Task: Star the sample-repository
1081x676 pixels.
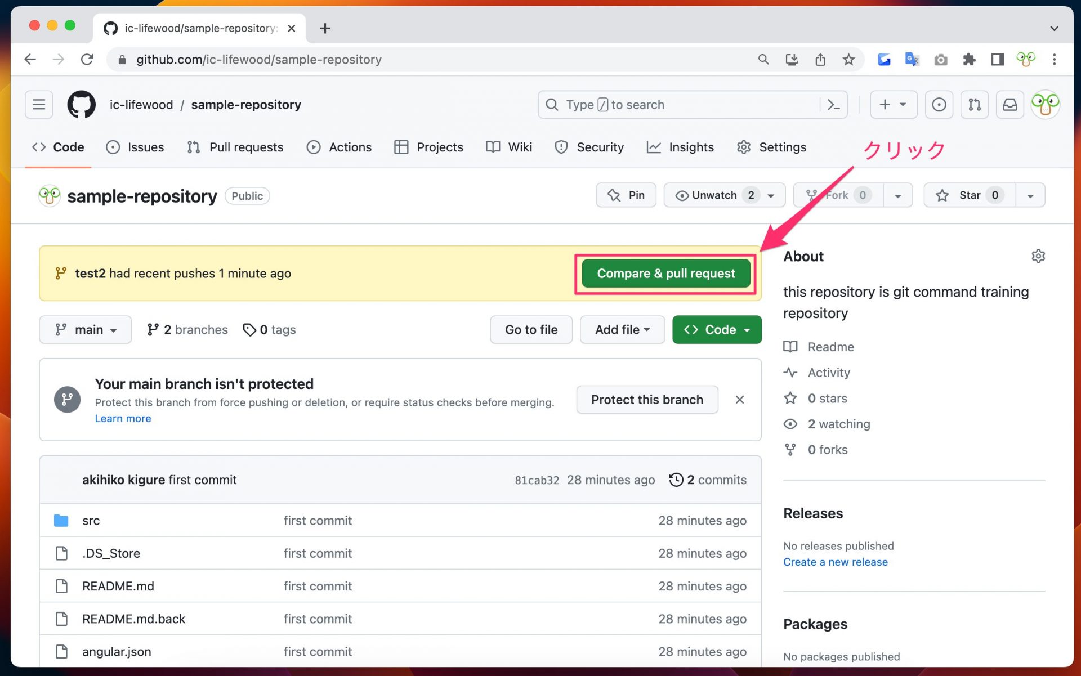Action: 969,195
